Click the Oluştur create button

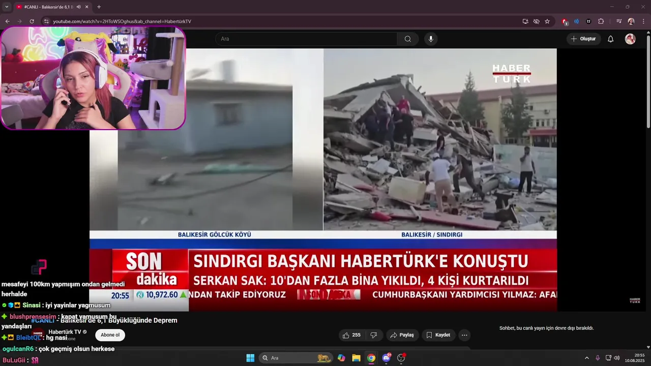click(583, 39)
